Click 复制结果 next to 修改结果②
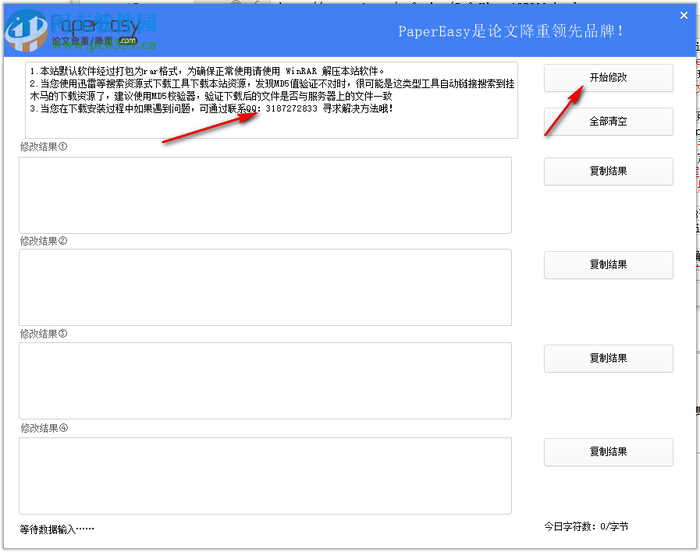The image size is (700, 552). [x=608, y=265]
